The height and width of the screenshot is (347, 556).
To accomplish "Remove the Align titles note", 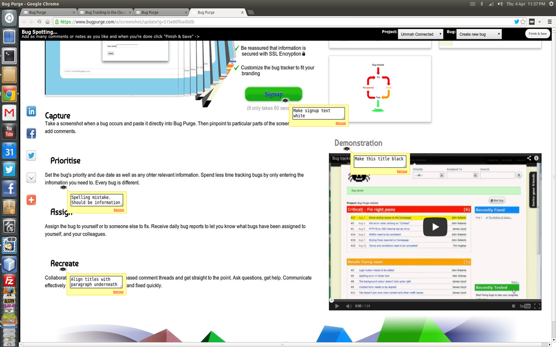I will tap(118, 292).
